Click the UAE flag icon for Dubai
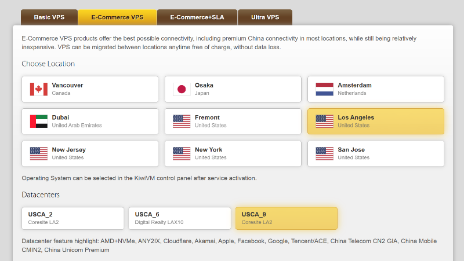 click(39, 122)
